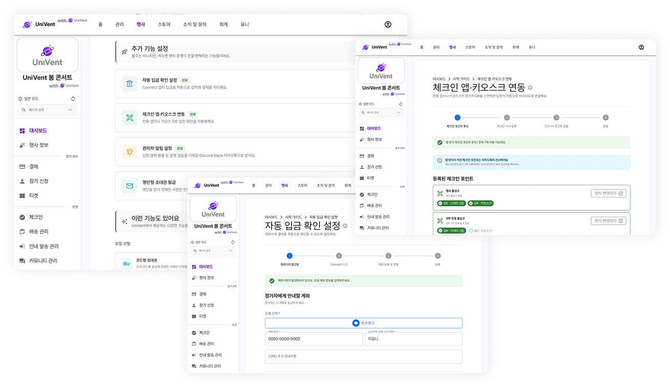Click rocket icon beside 추가 기능 설정 heading
Screen dimensions: 670x387
tap(124, 52)
